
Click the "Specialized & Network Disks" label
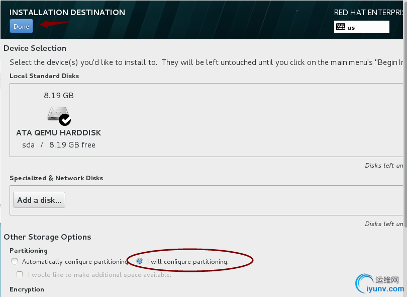[56, 178]
